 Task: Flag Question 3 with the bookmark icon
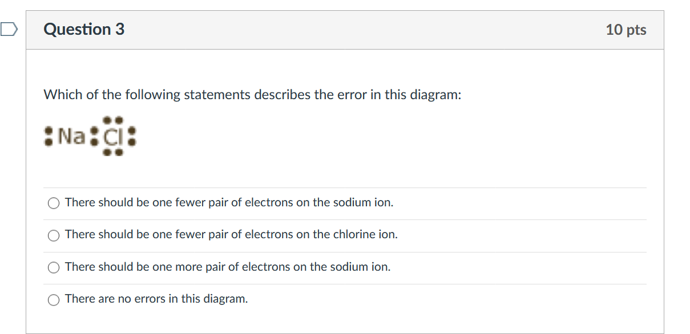[9, 29]
